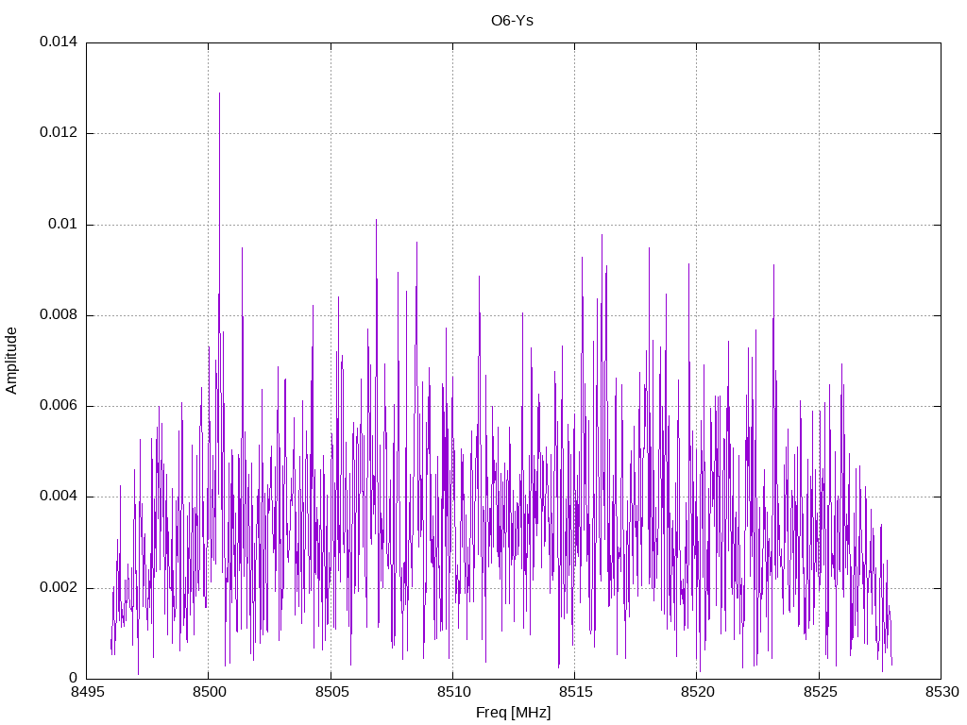The height and width of the screenshot is (725, 967).
Task: Click the 8510 x-axis tick label
Action: click(452, 692)
